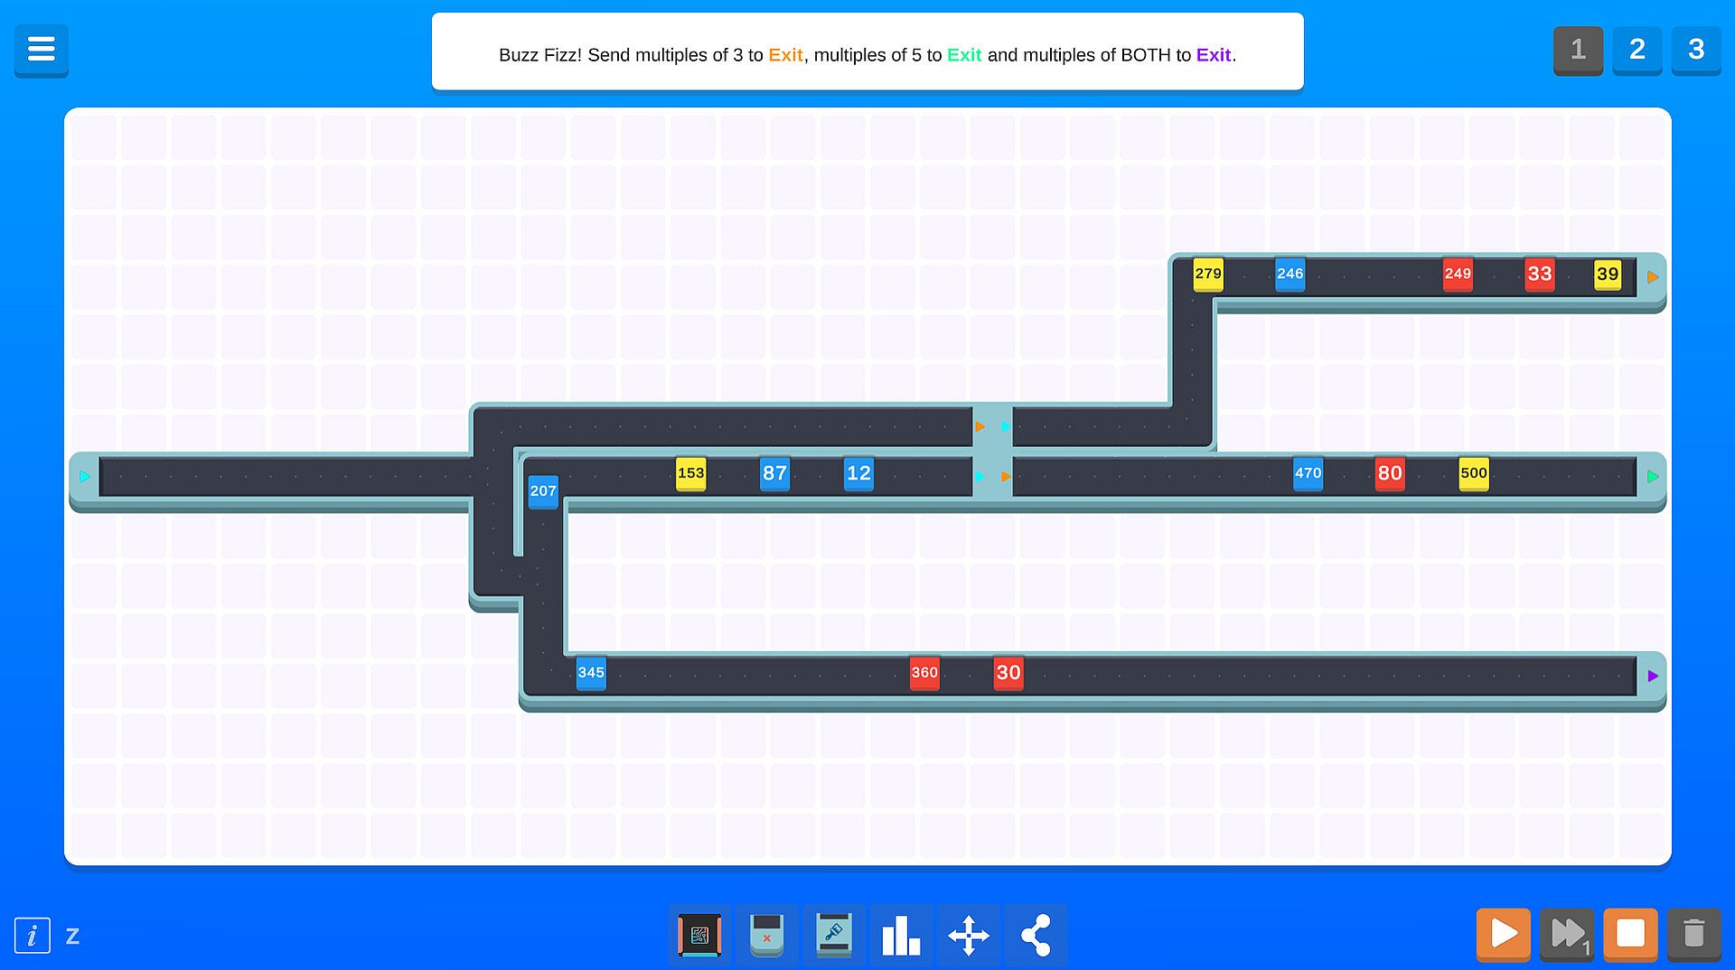This screenshot has width=1735, height=970.
Task: Start the simulation with play button
Action: [1504, 934]
